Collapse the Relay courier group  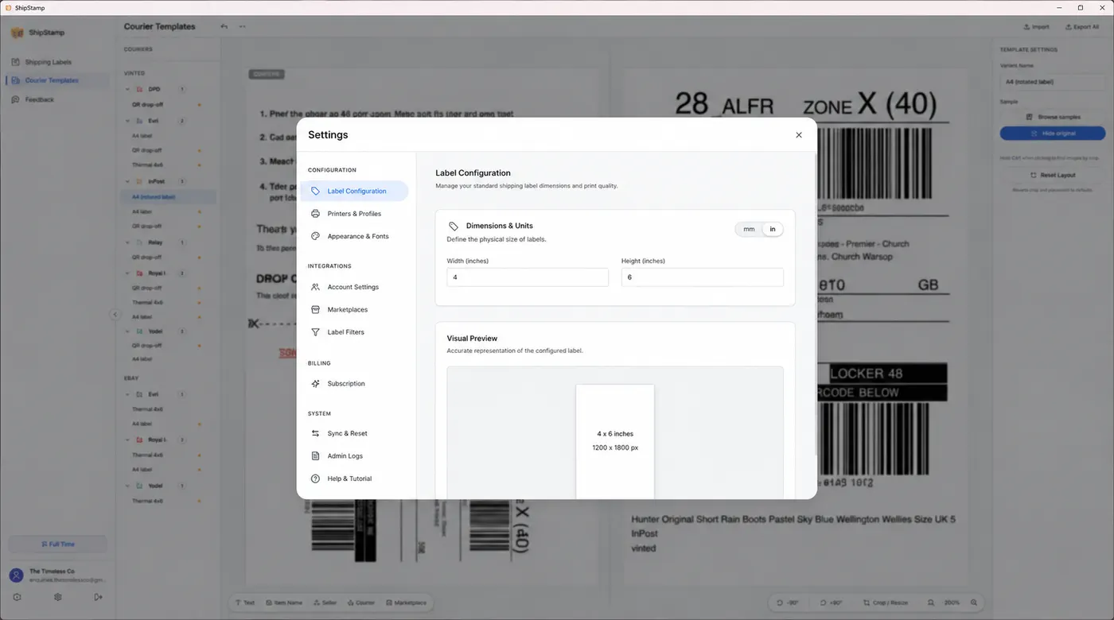coord(128,242)
